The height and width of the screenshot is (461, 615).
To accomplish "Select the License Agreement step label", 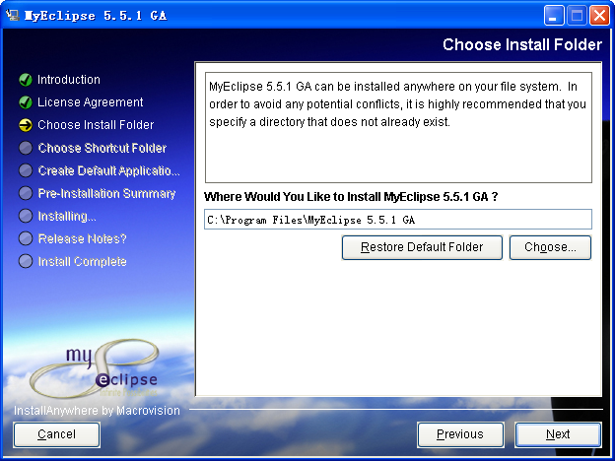I will 91,102.
